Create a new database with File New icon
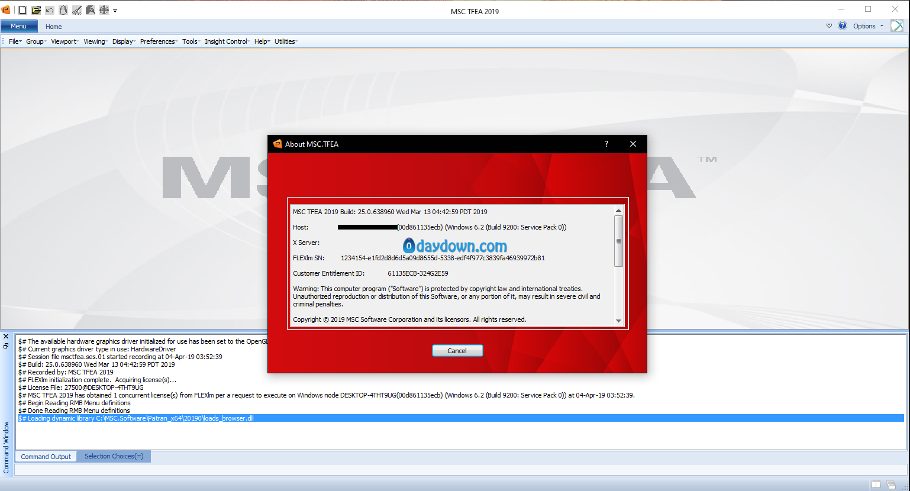 coord(22,10)
